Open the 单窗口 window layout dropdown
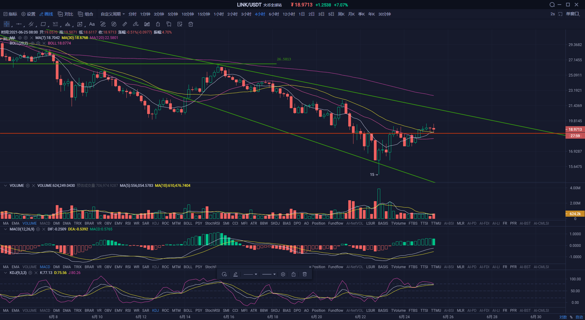The image size is (585, 320). [x=573, y=14]
